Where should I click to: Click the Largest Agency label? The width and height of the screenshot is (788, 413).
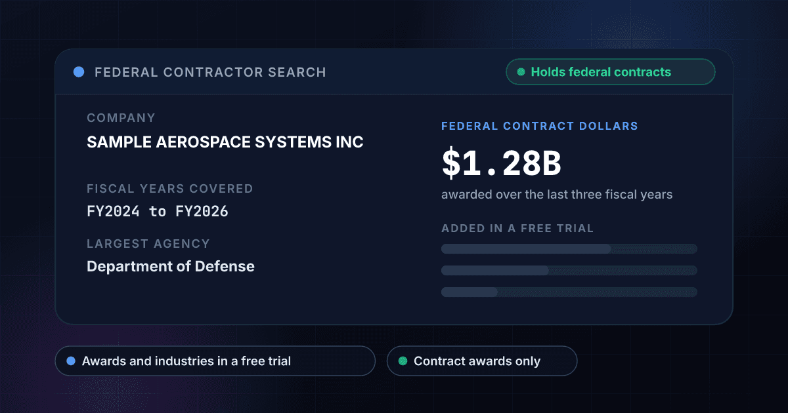[x=148, y=244]
